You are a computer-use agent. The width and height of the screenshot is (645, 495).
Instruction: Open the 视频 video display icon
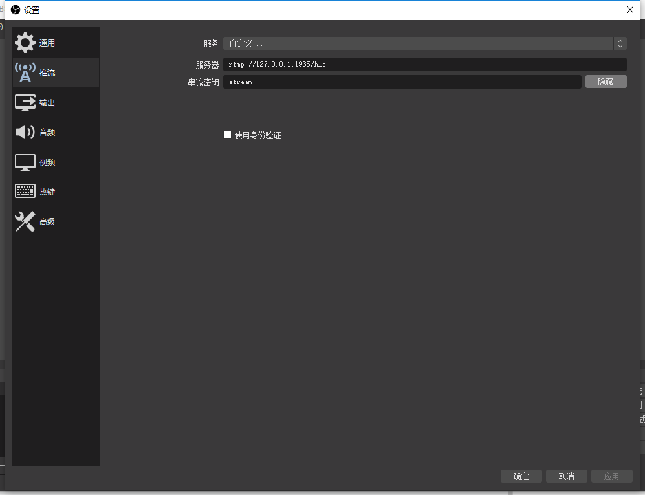pos(25,162)
